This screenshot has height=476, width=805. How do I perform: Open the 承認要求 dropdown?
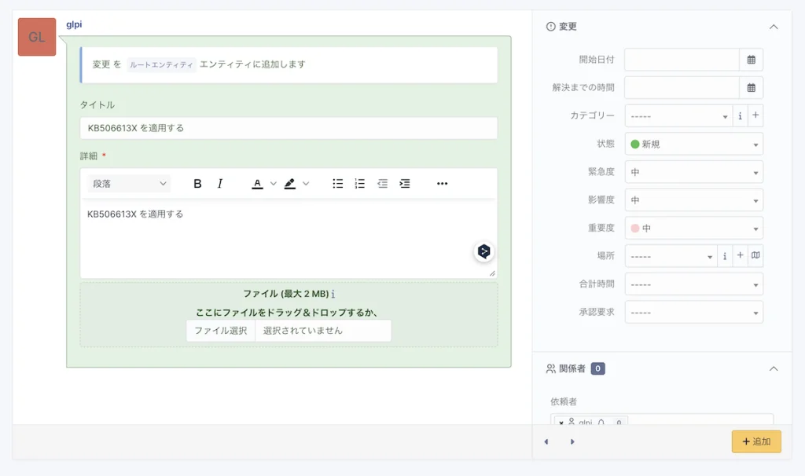[x=693, y=313]
